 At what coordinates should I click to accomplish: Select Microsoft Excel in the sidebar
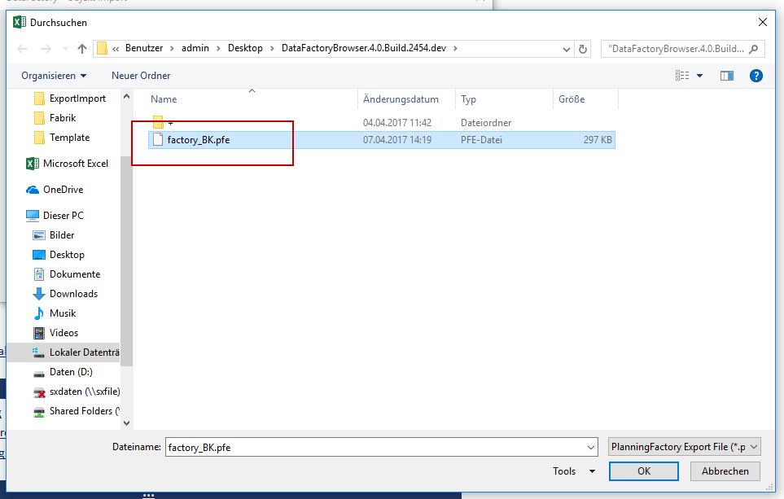[75, 164]
